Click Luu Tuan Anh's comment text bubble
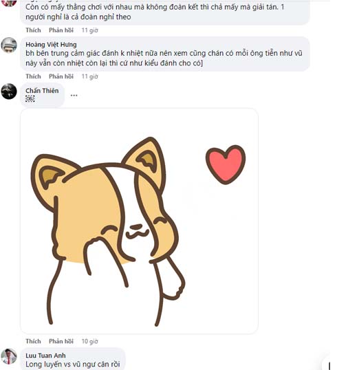Viewport: 348px width, 370px height. point(73,359)
